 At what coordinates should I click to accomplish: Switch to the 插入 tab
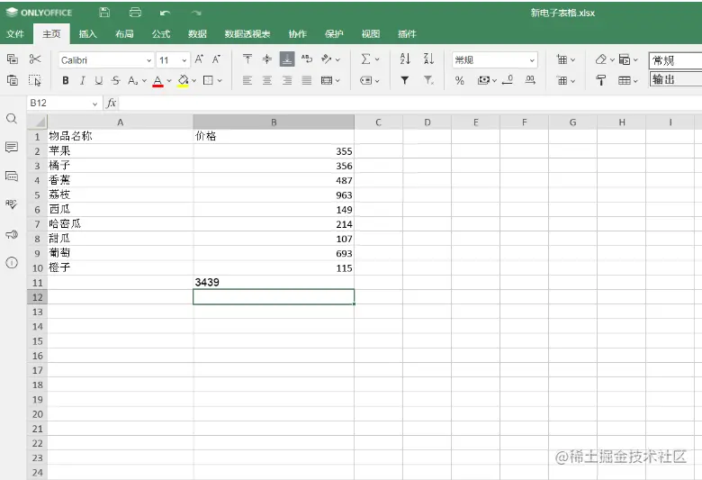88,34
